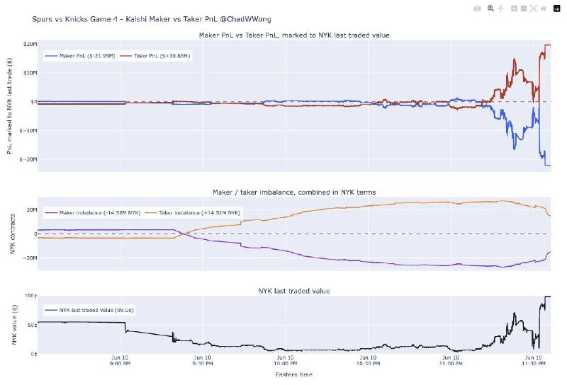Image resolution: width=567 pixels, height=385 pixels.
Task: Toggle Maker PnL legend entry
Action: pyautogui.click(x=80, y=56)
